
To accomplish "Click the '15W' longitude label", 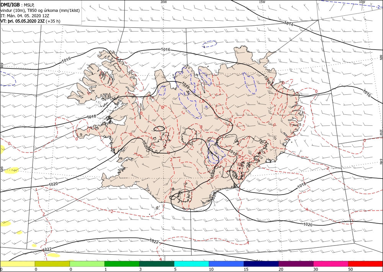I will pyautogui.click(x=262, y=2).
